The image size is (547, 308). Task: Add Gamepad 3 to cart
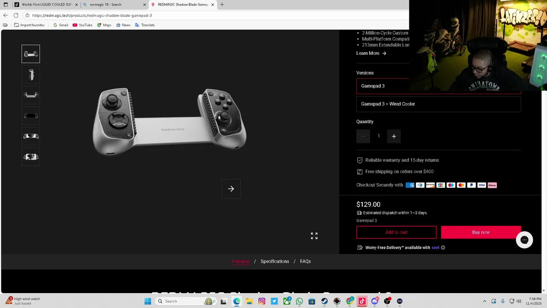pyautogui.click(x=396, y=232)
